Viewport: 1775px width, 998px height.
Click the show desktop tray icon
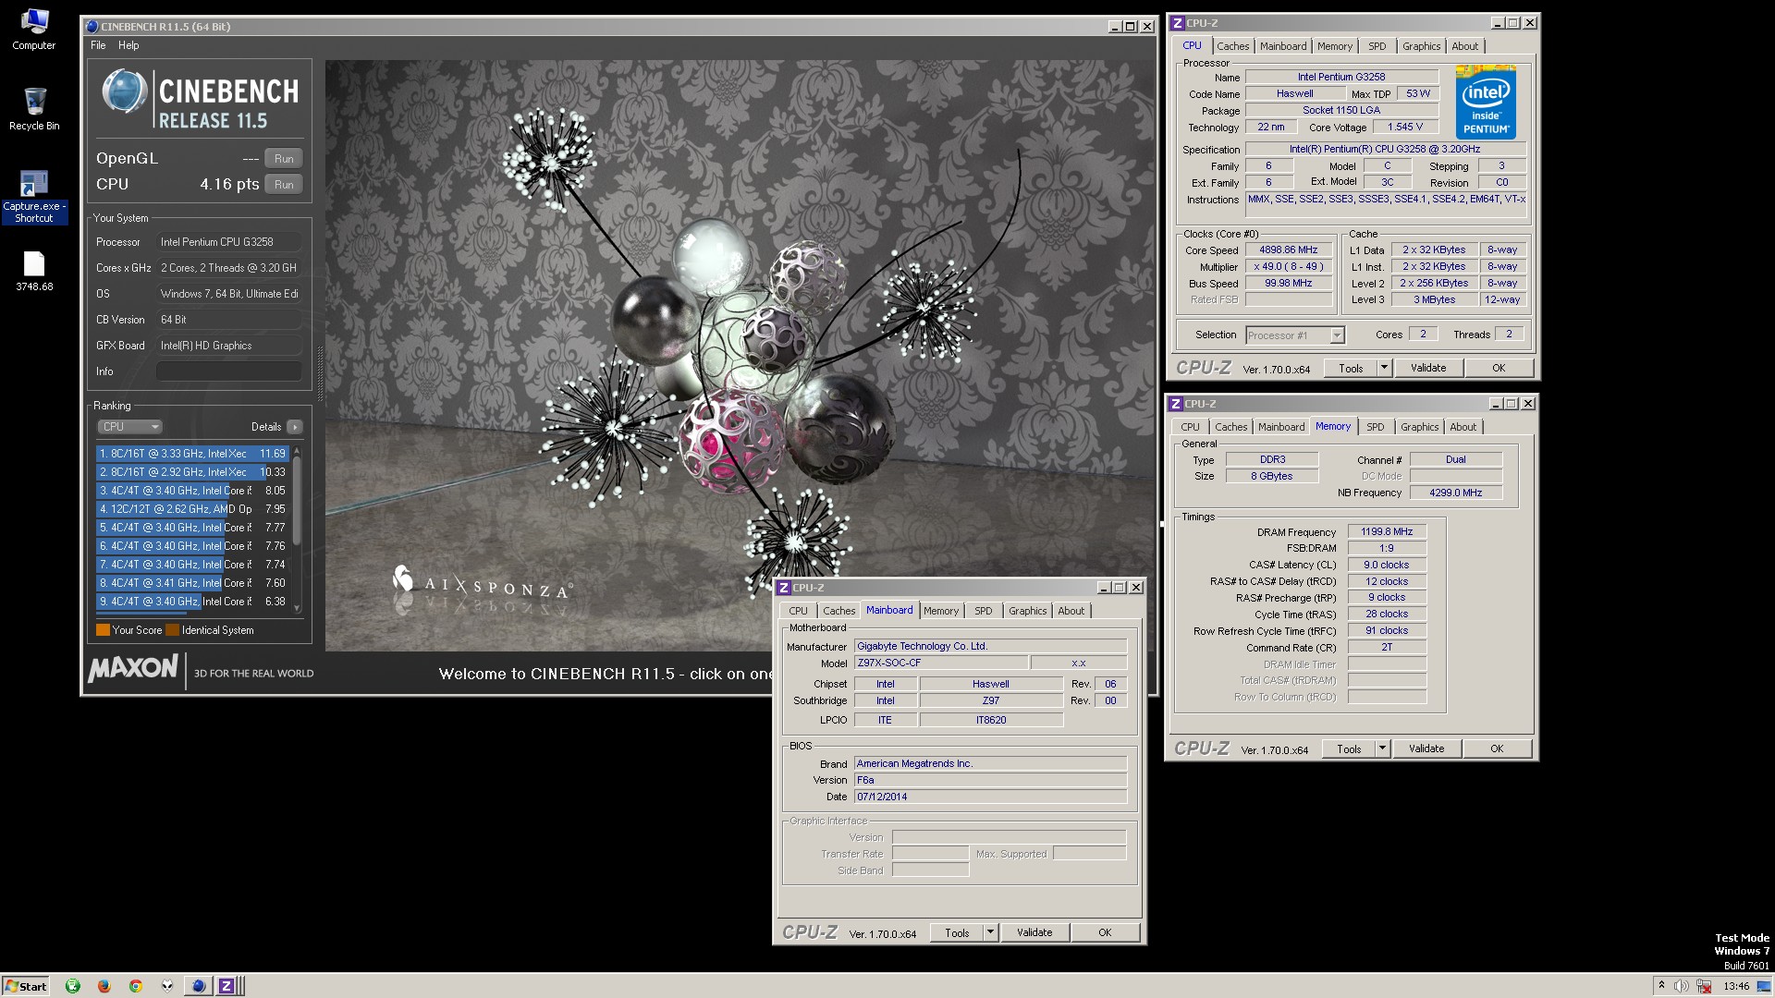pyautogui.click(x=1763, y=986)
